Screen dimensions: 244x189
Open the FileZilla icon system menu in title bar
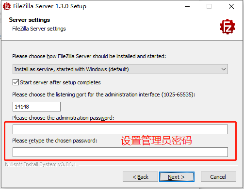[x=7, y=6]
